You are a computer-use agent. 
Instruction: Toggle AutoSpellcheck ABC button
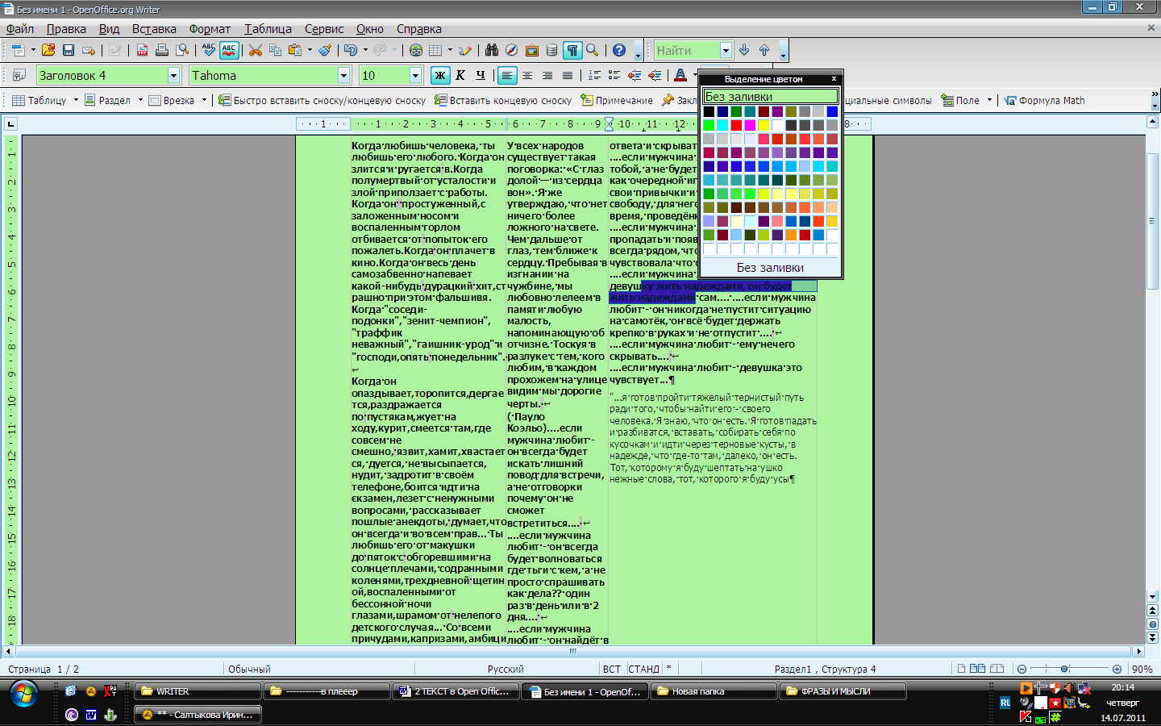tap(229, 50)
